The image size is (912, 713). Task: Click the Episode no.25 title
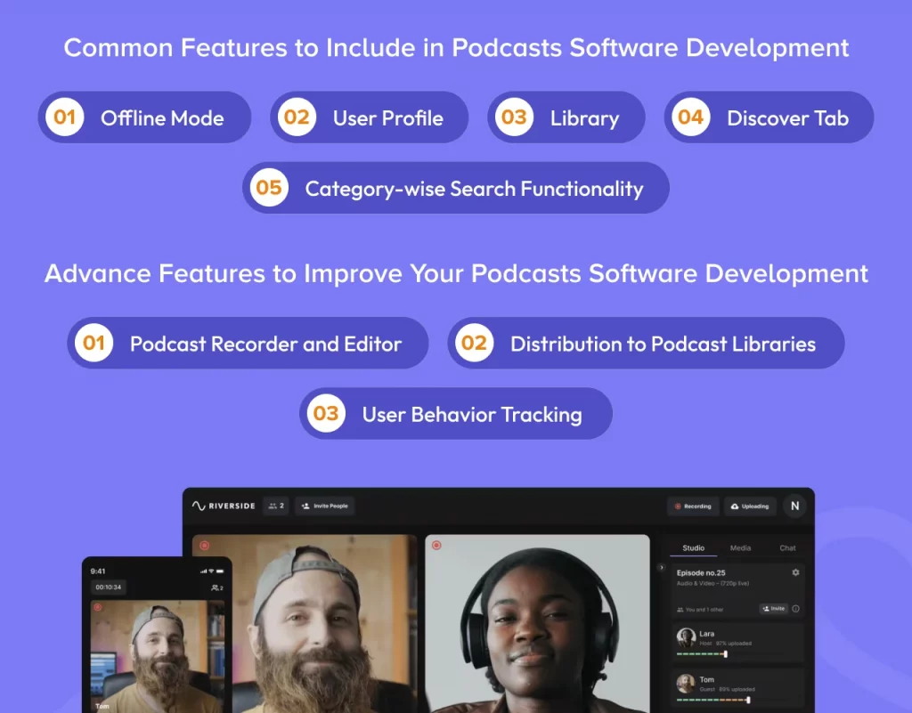(701, 572)
